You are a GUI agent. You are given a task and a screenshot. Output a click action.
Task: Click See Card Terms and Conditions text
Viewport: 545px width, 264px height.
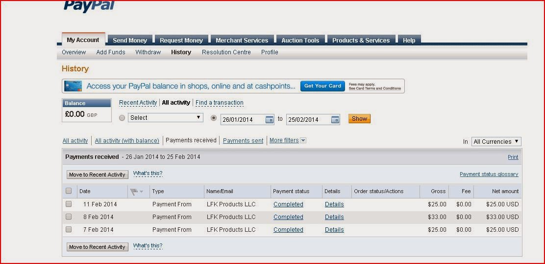pyautogui.click(x=375, y=88)
